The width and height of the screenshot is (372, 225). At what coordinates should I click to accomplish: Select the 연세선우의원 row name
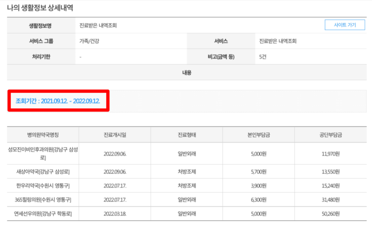43,213
